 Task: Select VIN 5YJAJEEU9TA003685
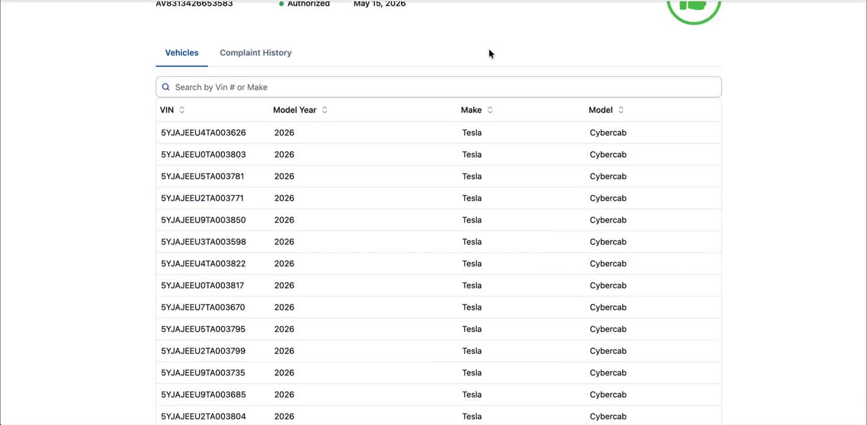(x=203, y=395)
